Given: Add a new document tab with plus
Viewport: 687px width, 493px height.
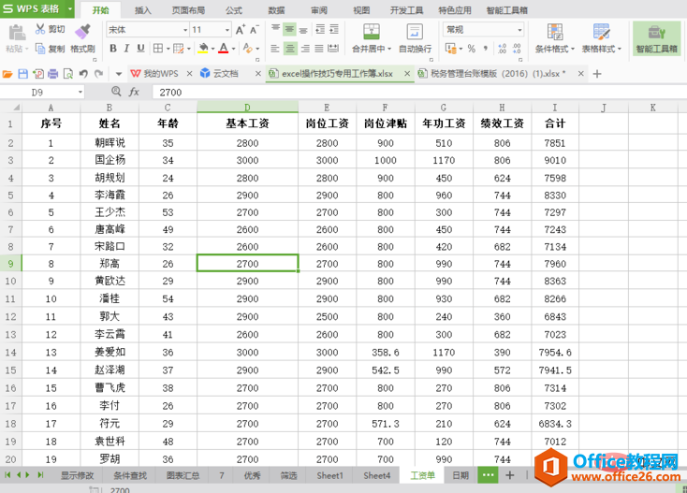Looking at the screenshot, I should tap(597, 74).
